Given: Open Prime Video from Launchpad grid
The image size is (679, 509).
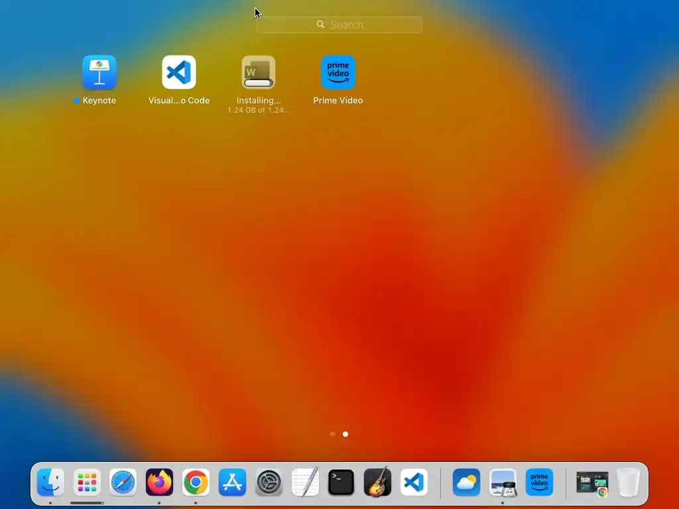Looking at the screenshot, I should click(338, 72).
